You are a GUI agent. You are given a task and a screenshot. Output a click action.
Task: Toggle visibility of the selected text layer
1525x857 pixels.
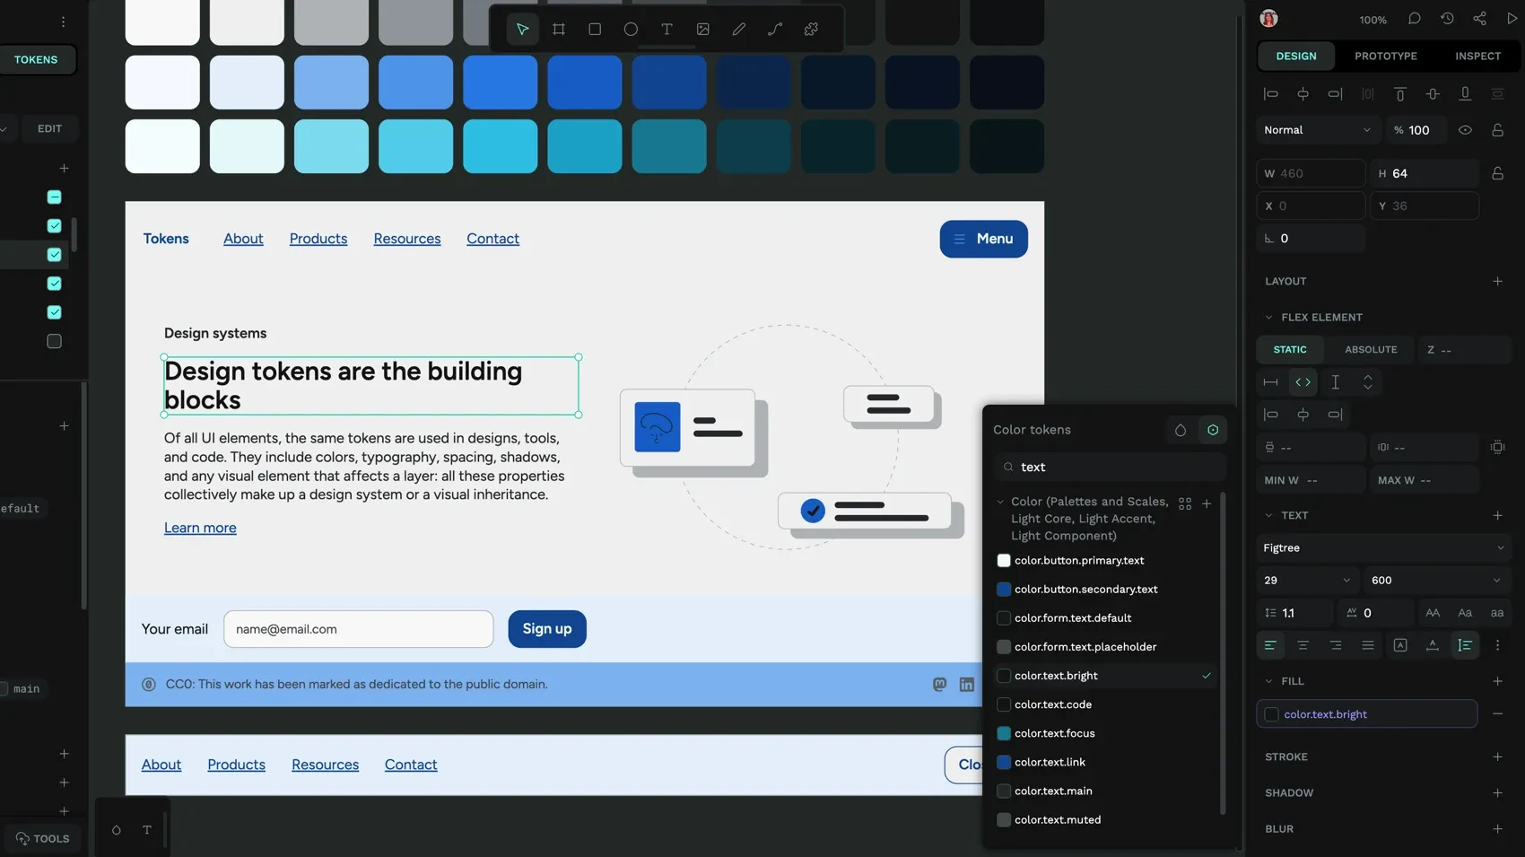[1466, 129]
